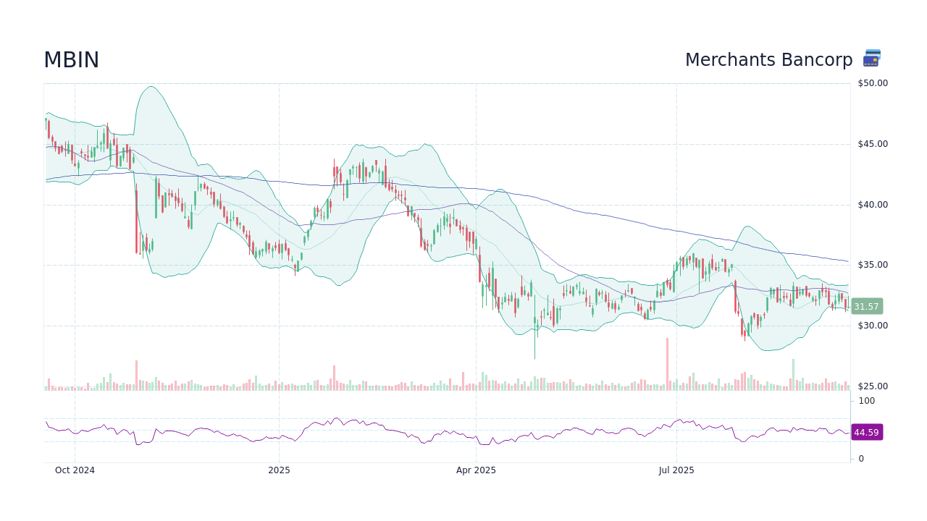Select the MBIN ticker symbol heading
Viewport: 927px width, 521px height.
[71, 60]
